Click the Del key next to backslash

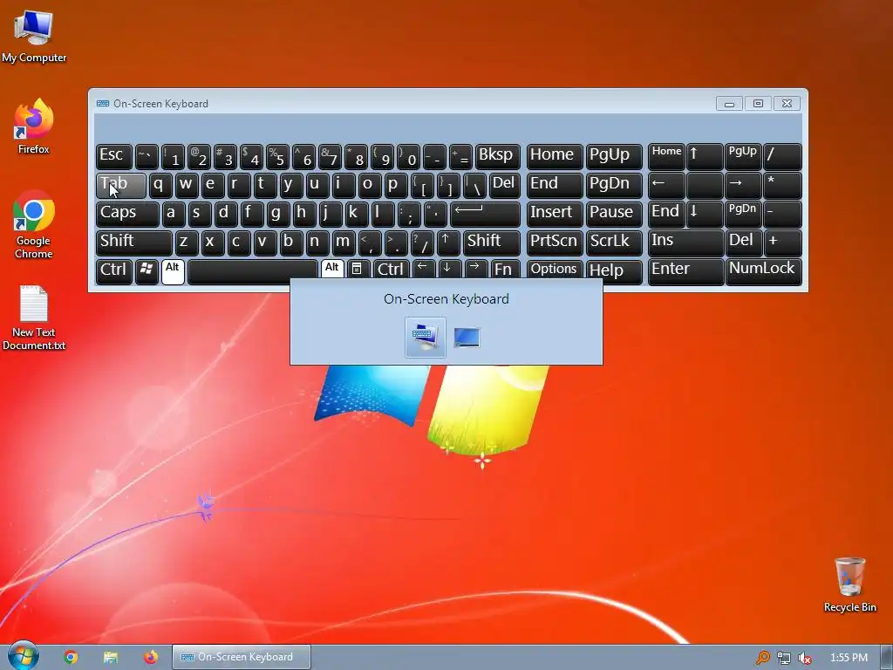[x=505, y=185]
